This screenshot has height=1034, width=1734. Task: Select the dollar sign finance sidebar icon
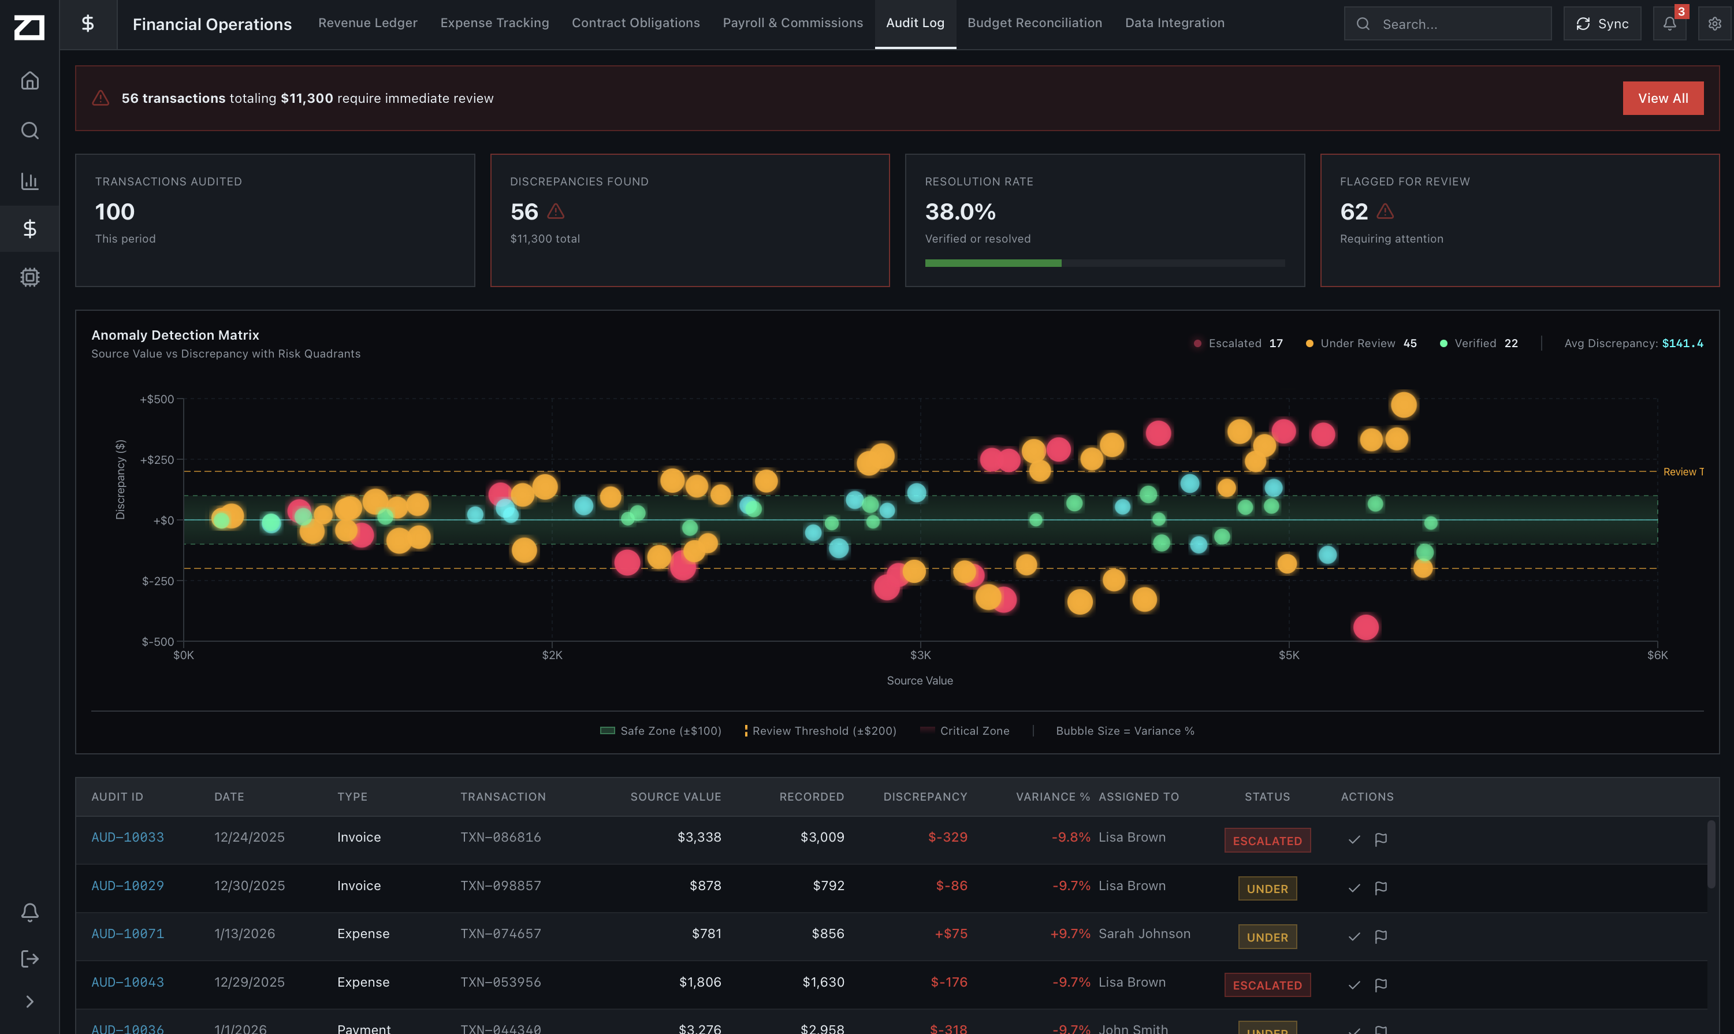point(29,229)
